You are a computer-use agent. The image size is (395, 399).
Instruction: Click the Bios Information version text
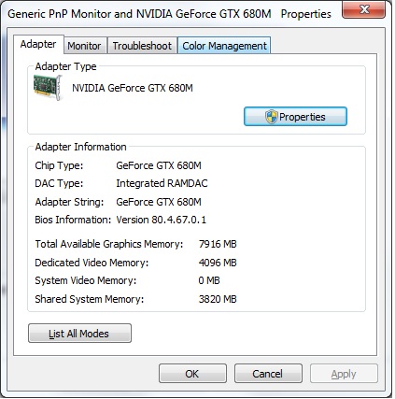pyautogui.click(x=161, y=220)
